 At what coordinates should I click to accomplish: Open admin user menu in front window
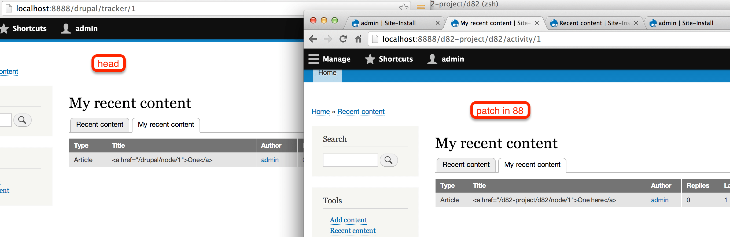pos(445,59)
